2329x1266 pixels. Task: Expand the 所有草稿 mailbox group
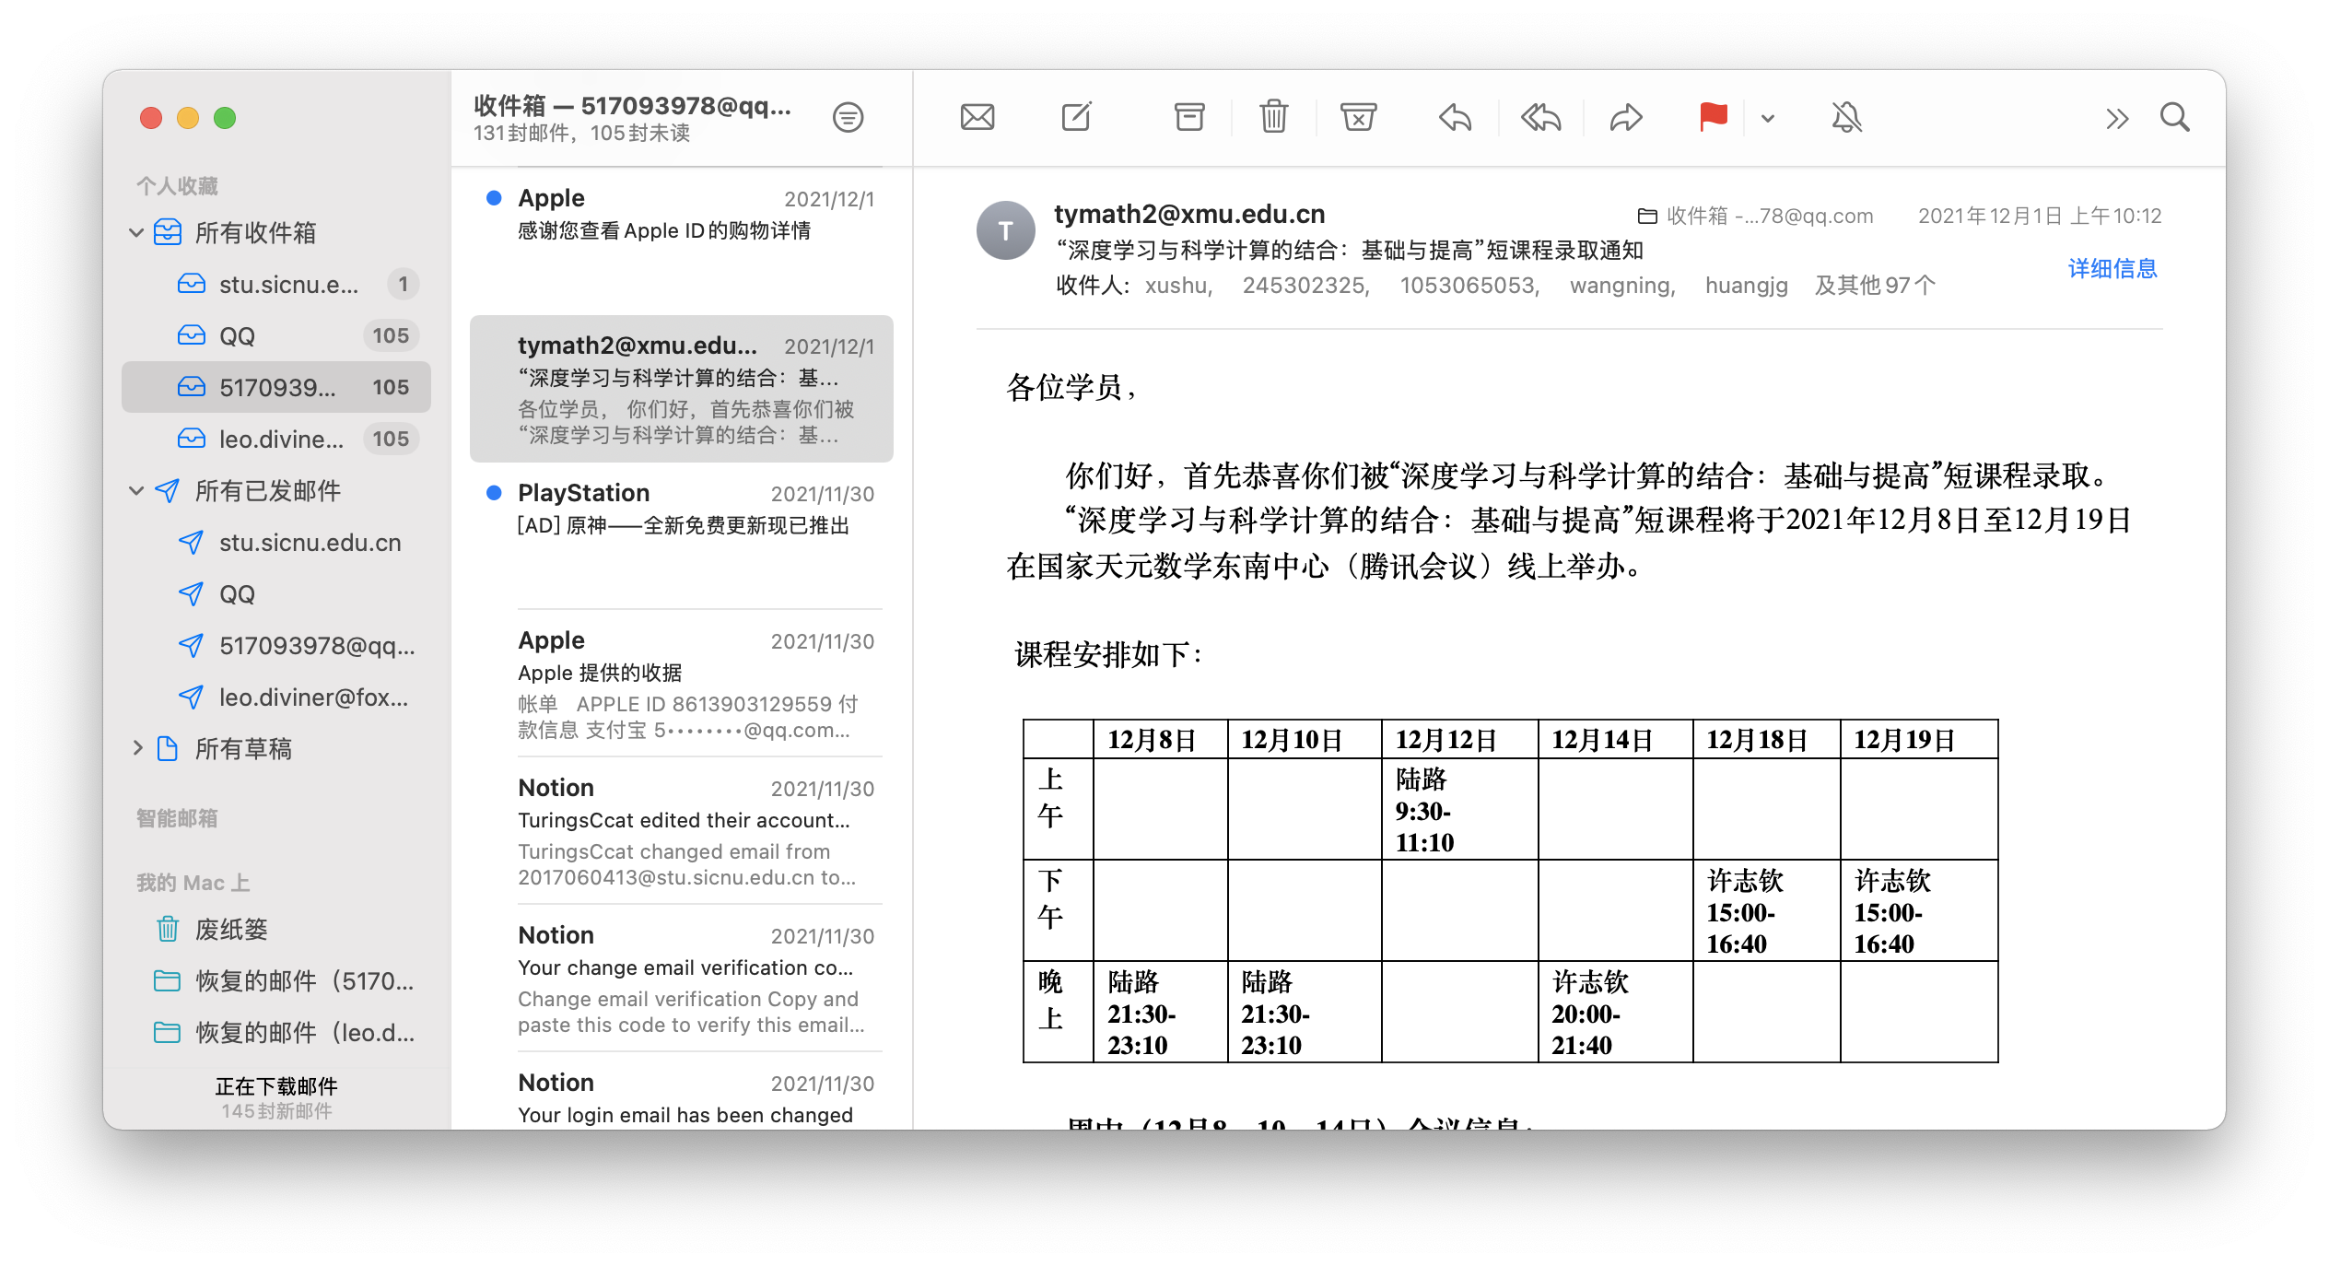tap(136, 748)
